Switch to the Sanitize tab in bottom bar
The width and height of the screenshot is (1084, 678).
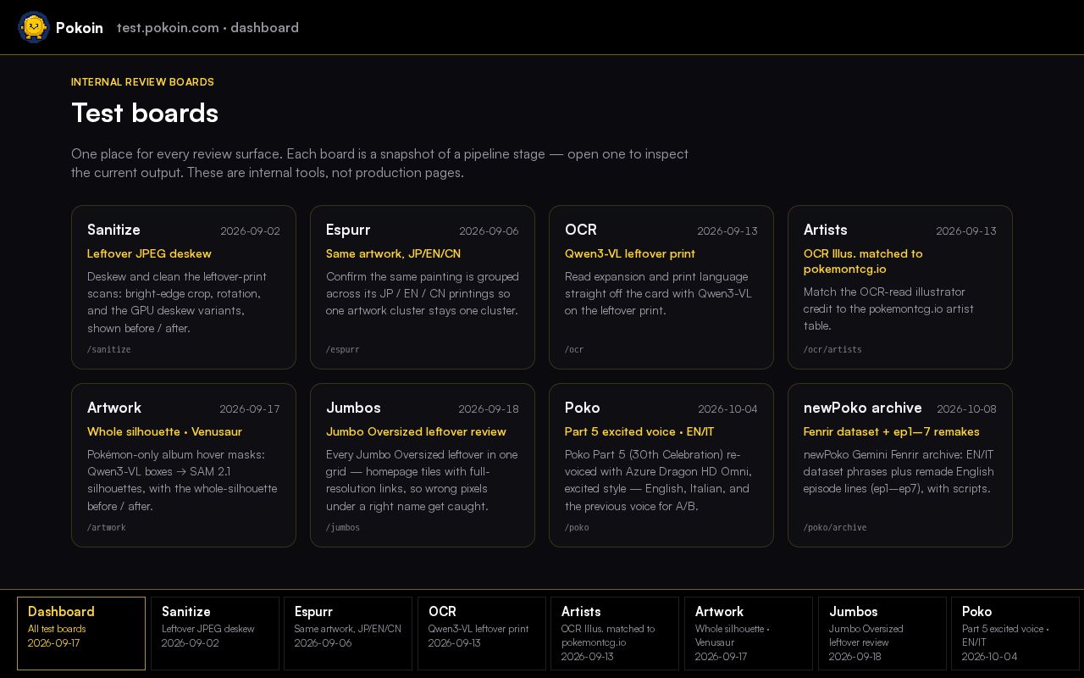tap(215, 633)
